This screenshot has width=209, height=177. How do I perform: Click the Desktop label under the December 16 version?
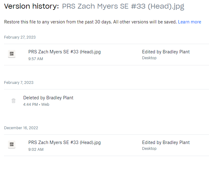149,149
